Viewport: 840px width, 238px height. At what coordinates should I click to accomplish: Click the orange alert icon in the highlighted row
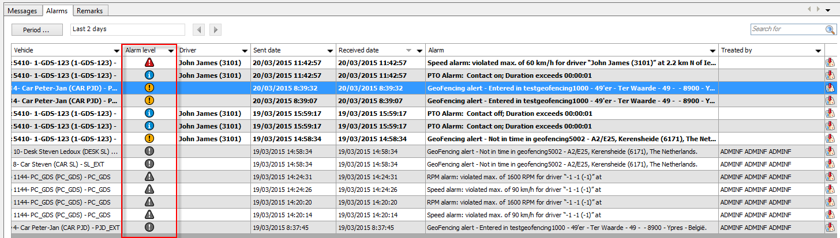click(149, 88)
